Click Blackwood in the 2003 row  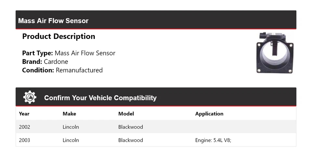coord(130,140)
